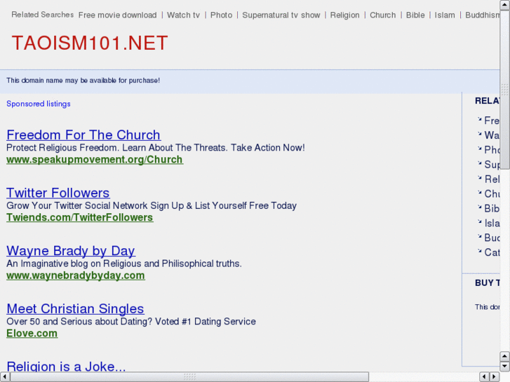The height and width of the screenshot is (382, 510).
Task: Choose 'Islam' from the top related searches
Action: click(445, 15)
